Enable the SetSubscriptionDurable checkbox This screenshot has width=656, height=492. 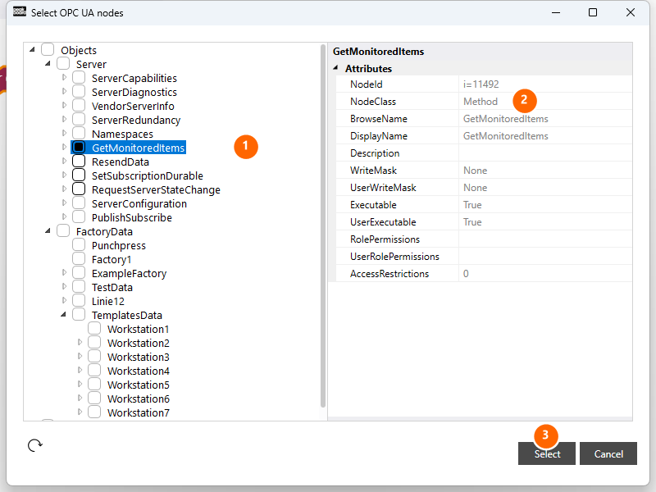point(79,175)
